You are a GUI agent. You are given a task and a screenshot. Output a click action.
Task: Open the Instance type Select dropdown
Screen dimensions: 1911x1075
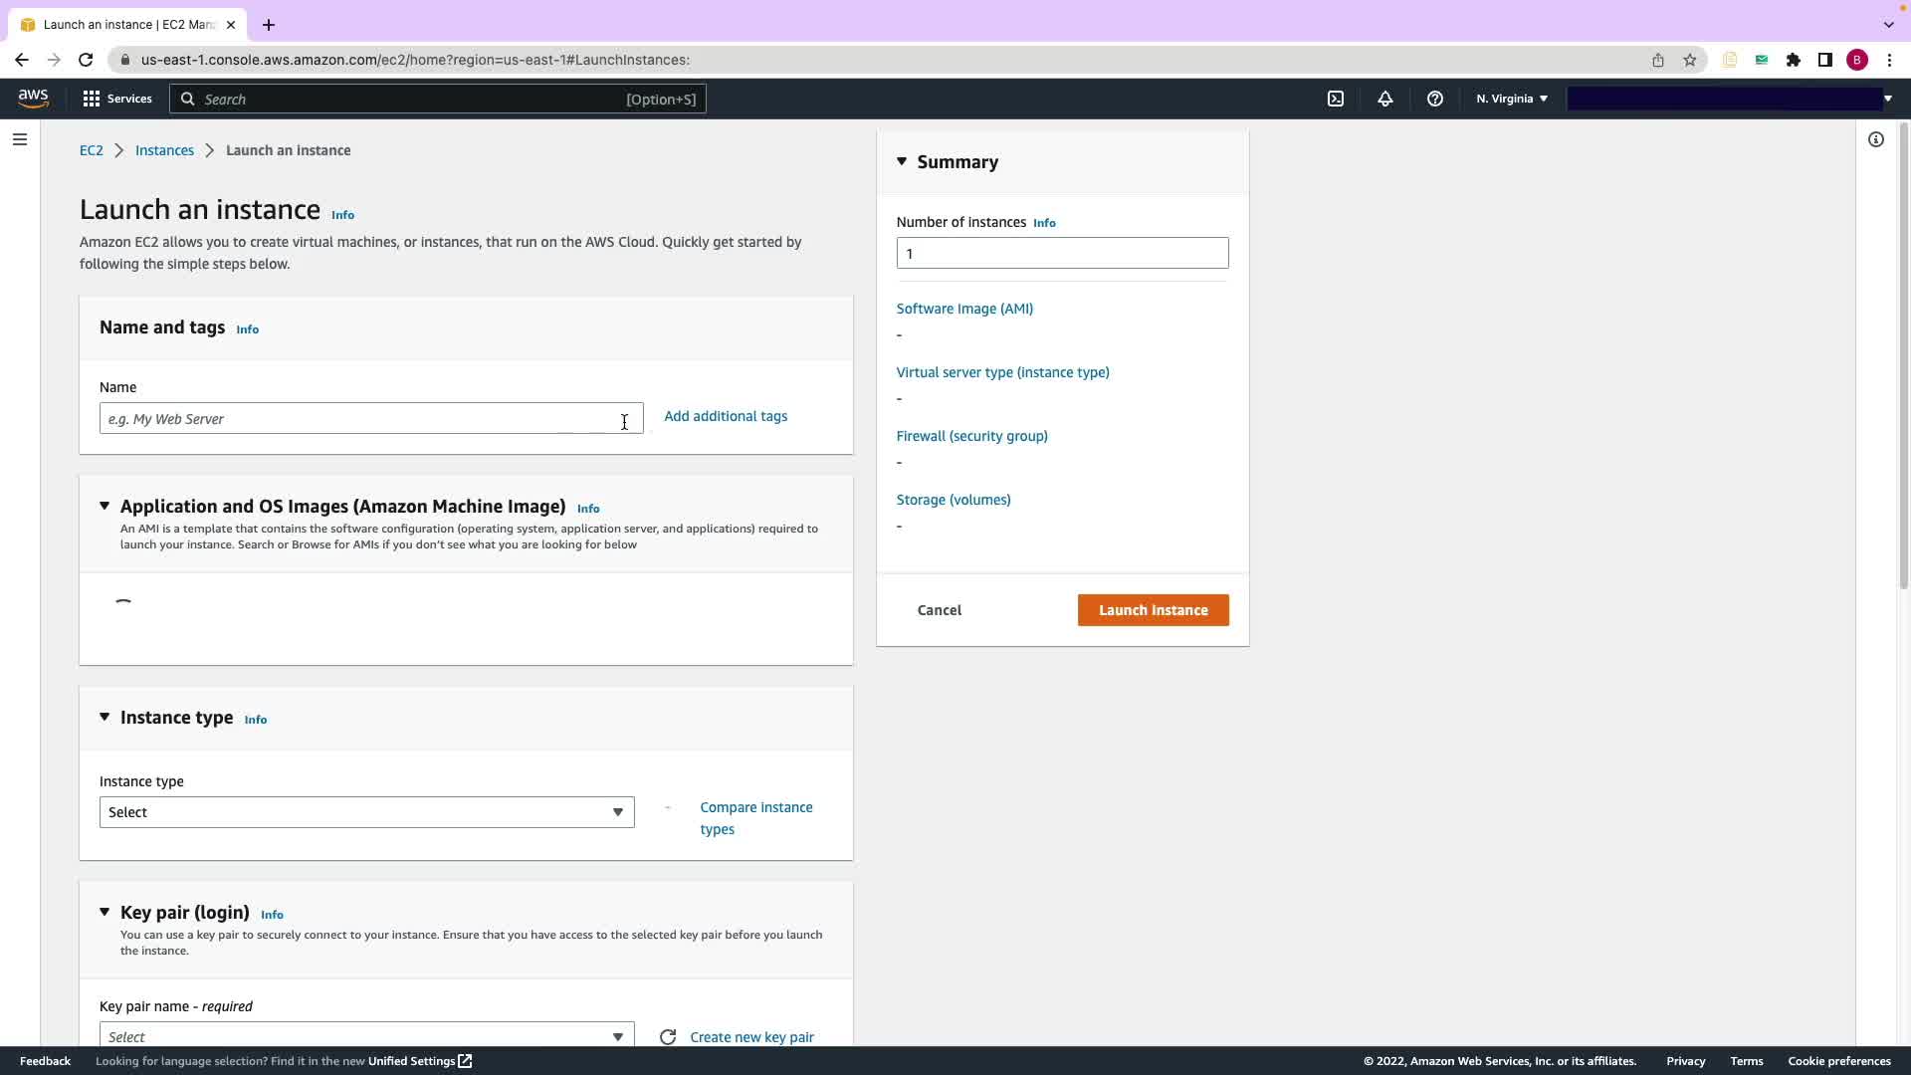point(366,812)
